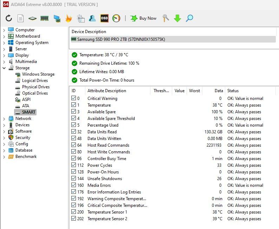
Task: Open the keys preferences icon
Action: (166, 18)
